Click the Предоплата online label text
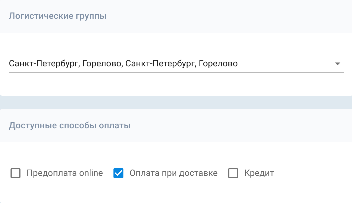352x203 pixels. [x=65, y=173]
